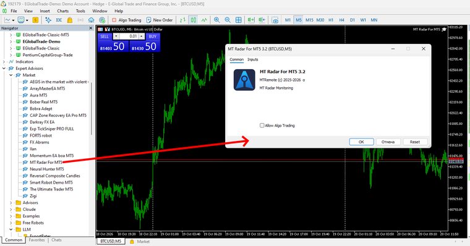Open the Tools menu
Screen dimensions: 470x246
click(x=80, y=11)
